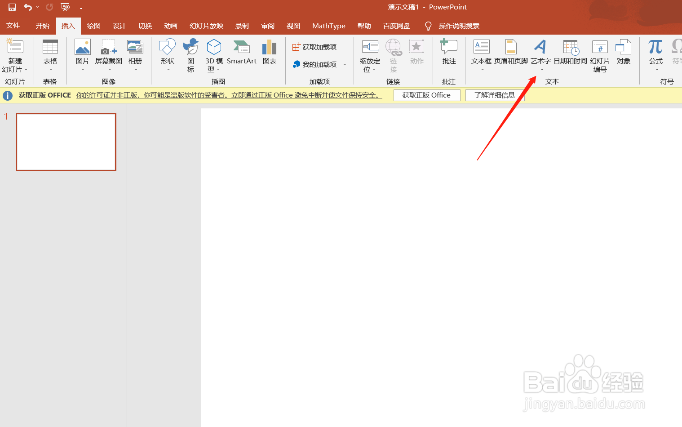Image resolution: width=682 pixels, height=427 pixels.
Task: Click the lightbulb Tell Me icon
Action: [428, 26]
